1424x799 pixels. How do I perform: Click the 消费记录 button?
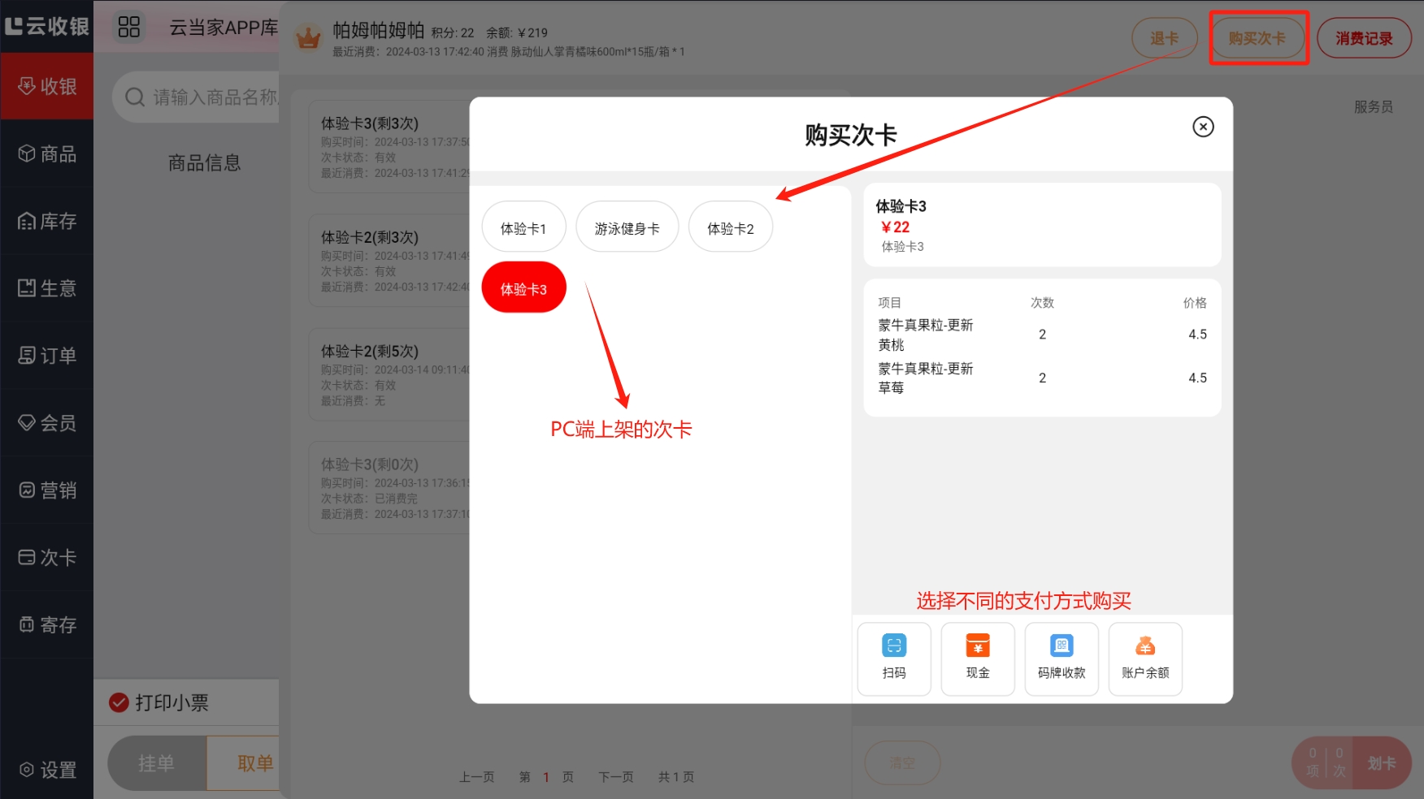coord(1363,38)
